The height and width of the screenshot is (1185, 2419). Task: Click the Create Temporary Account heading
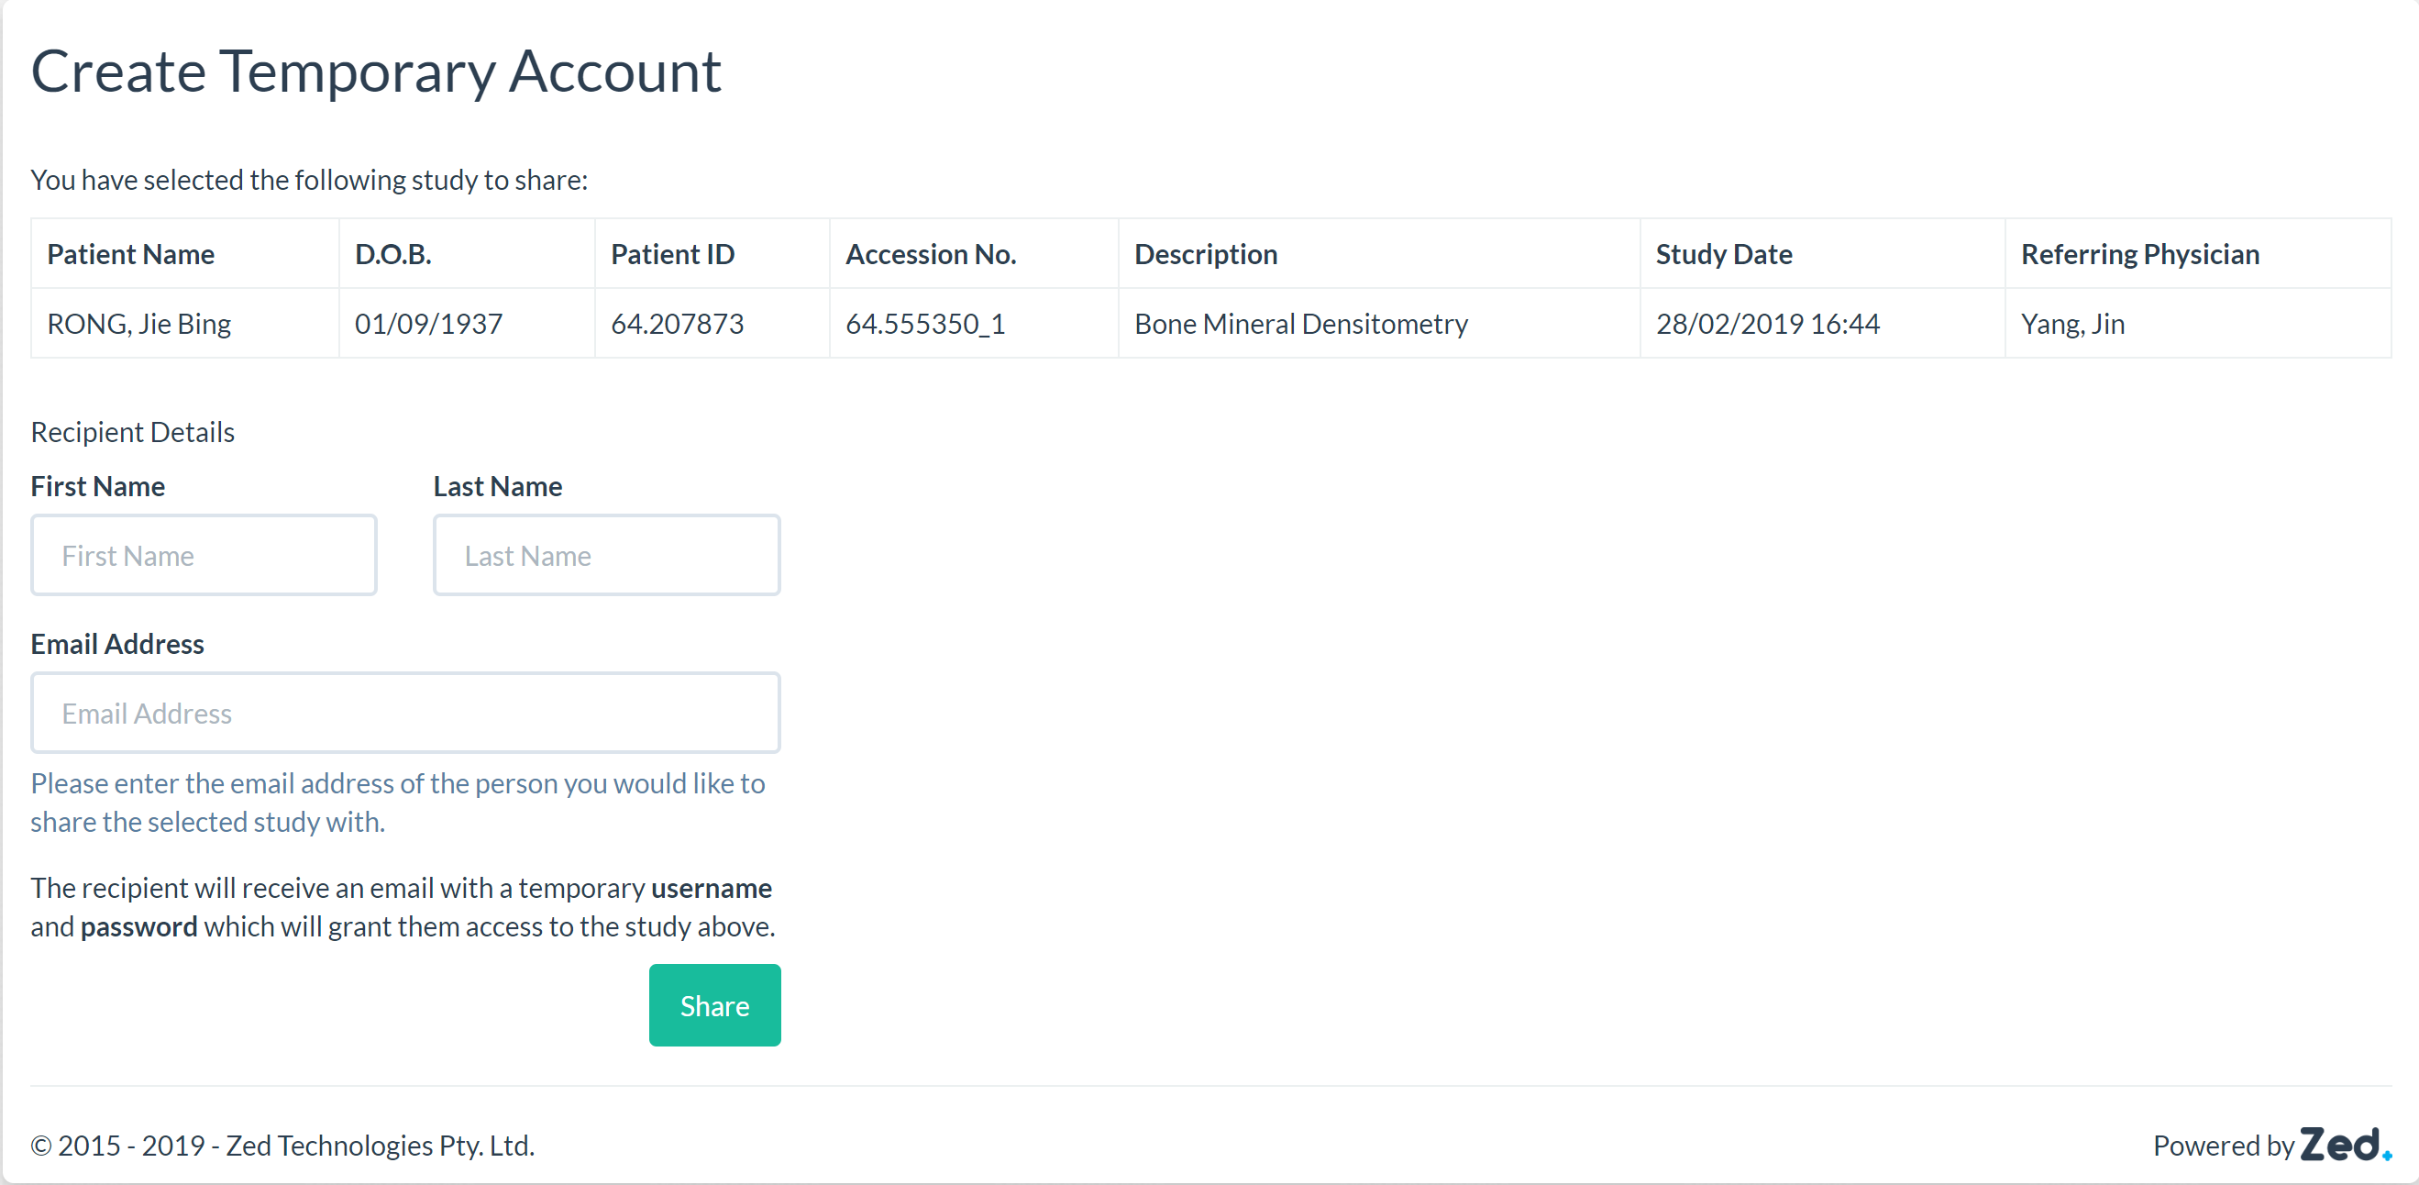click(x=376, y=72)
